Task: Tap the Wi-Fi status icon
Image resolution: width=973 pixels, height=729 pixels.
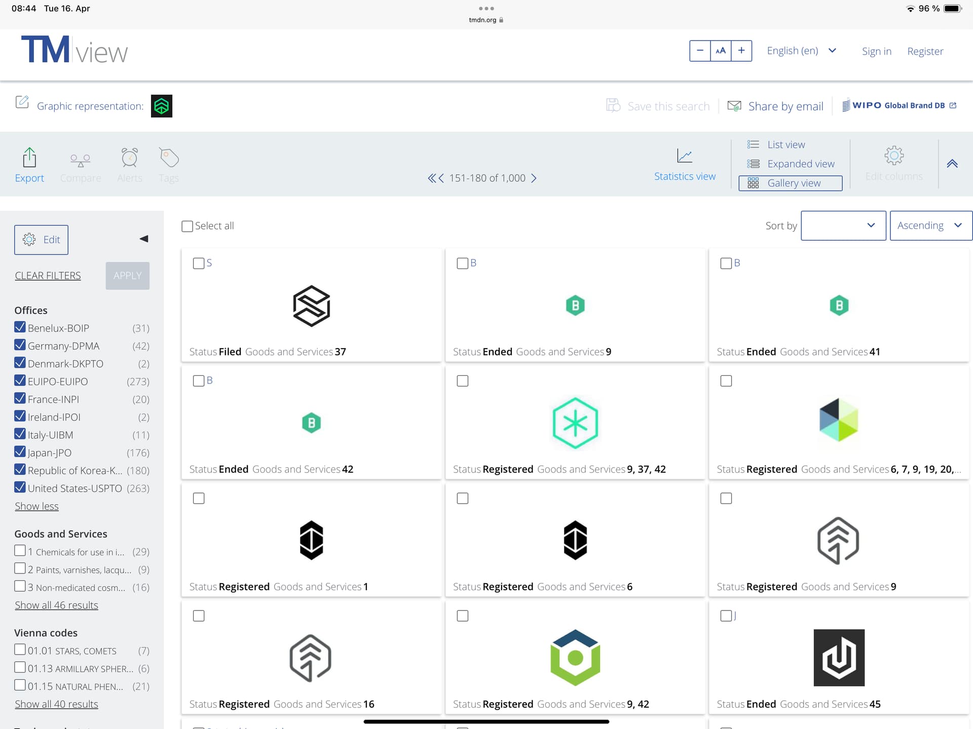Action: 910,9
